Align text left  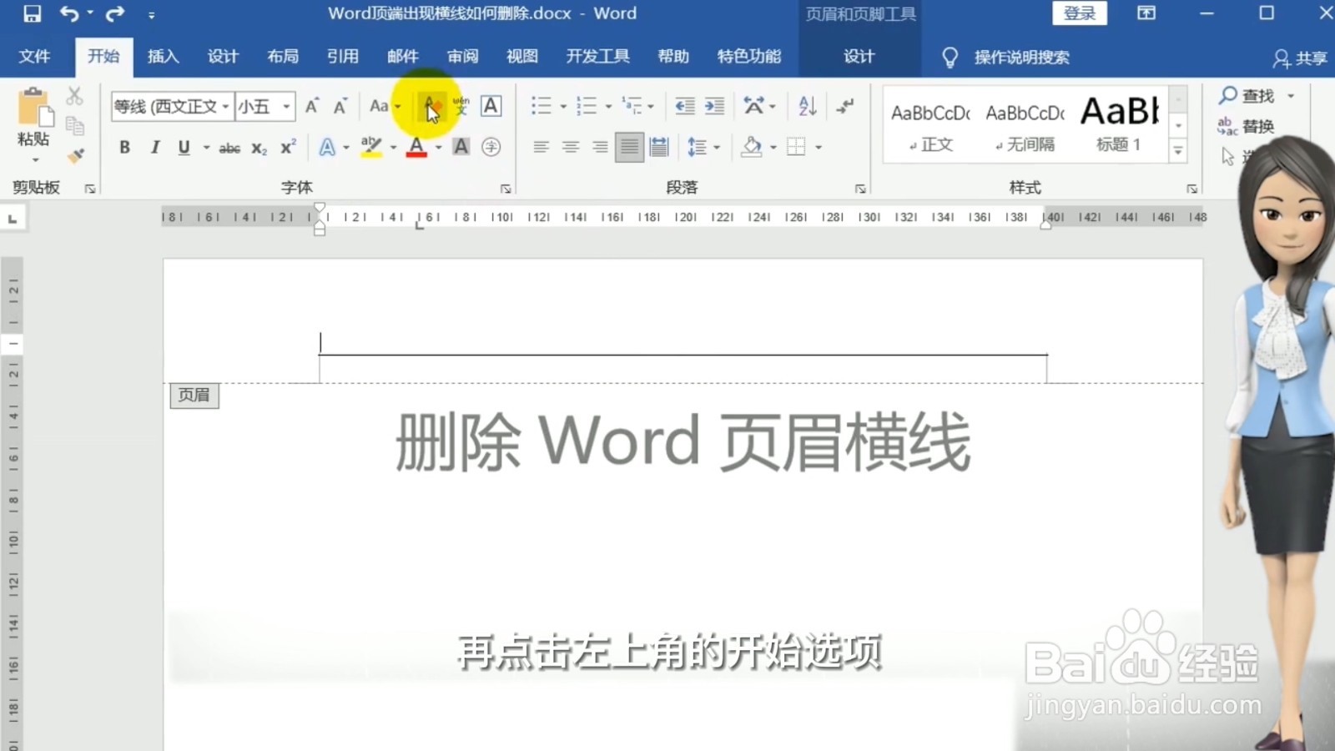(541, 148)
